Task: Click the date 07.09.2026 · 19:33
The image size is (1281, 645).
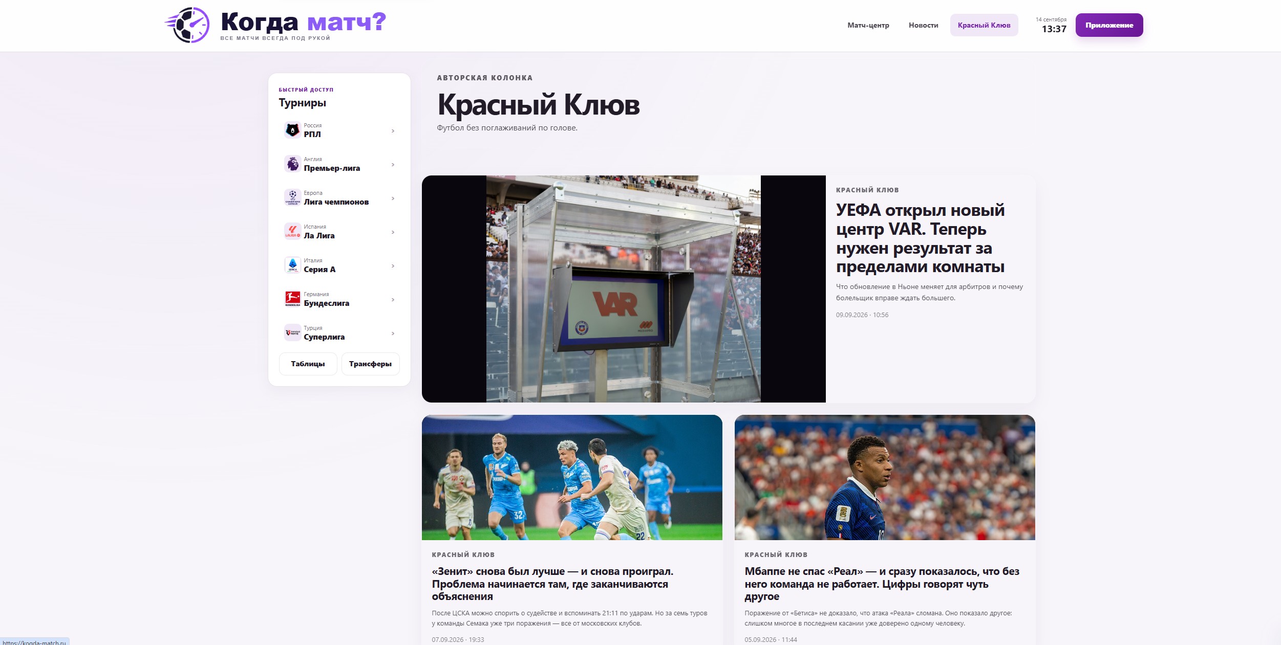Action: coord(458,640)
